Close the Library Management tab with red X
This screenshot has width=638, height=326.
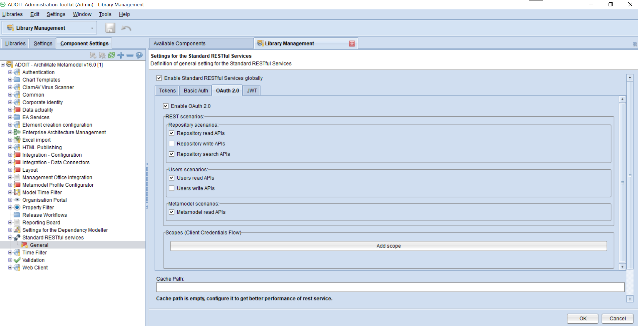pyautogui.click(x=352, y=43)
